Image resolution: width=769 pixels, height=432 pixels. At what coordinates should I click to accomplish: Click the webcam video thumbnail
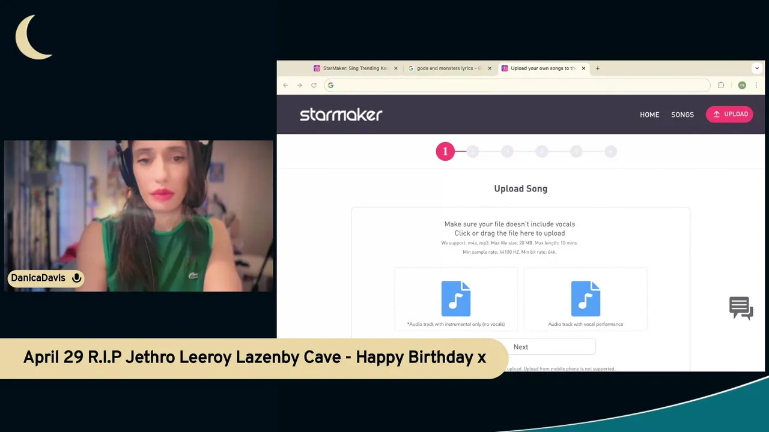pyautogui.click(x=139, y=216)
